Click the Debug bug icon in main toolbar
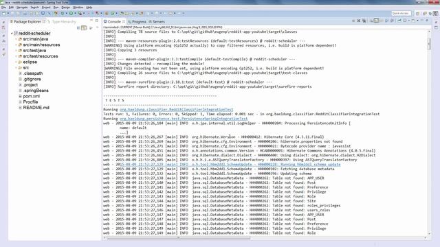This screenshot has width=440, height=247. click(x=63, y=13)
